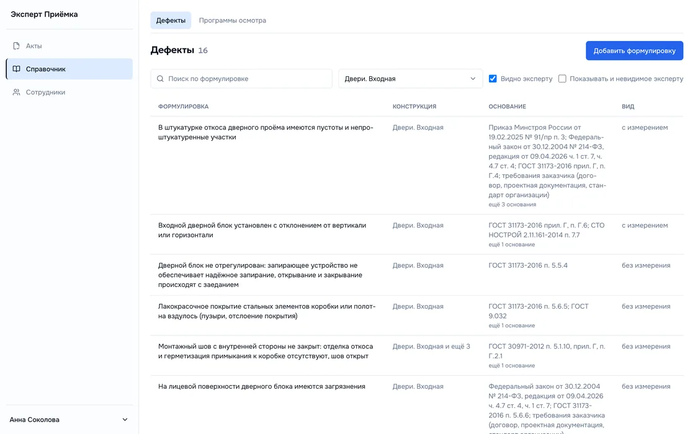Show more: ещё 3 основания
The image size is (695, 434).
coord(512,205)
